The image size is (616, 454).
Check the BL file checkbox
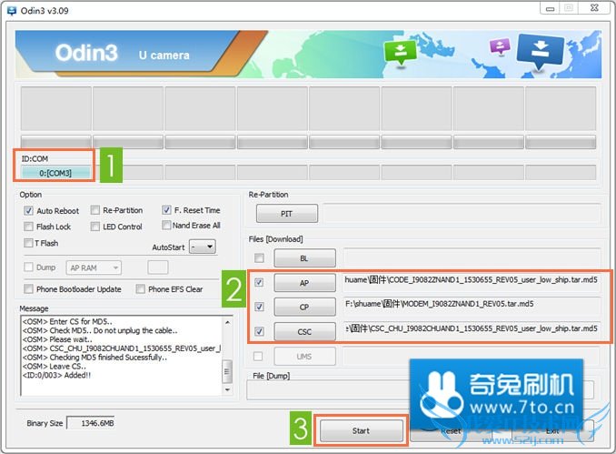click(x=259, y=258)
